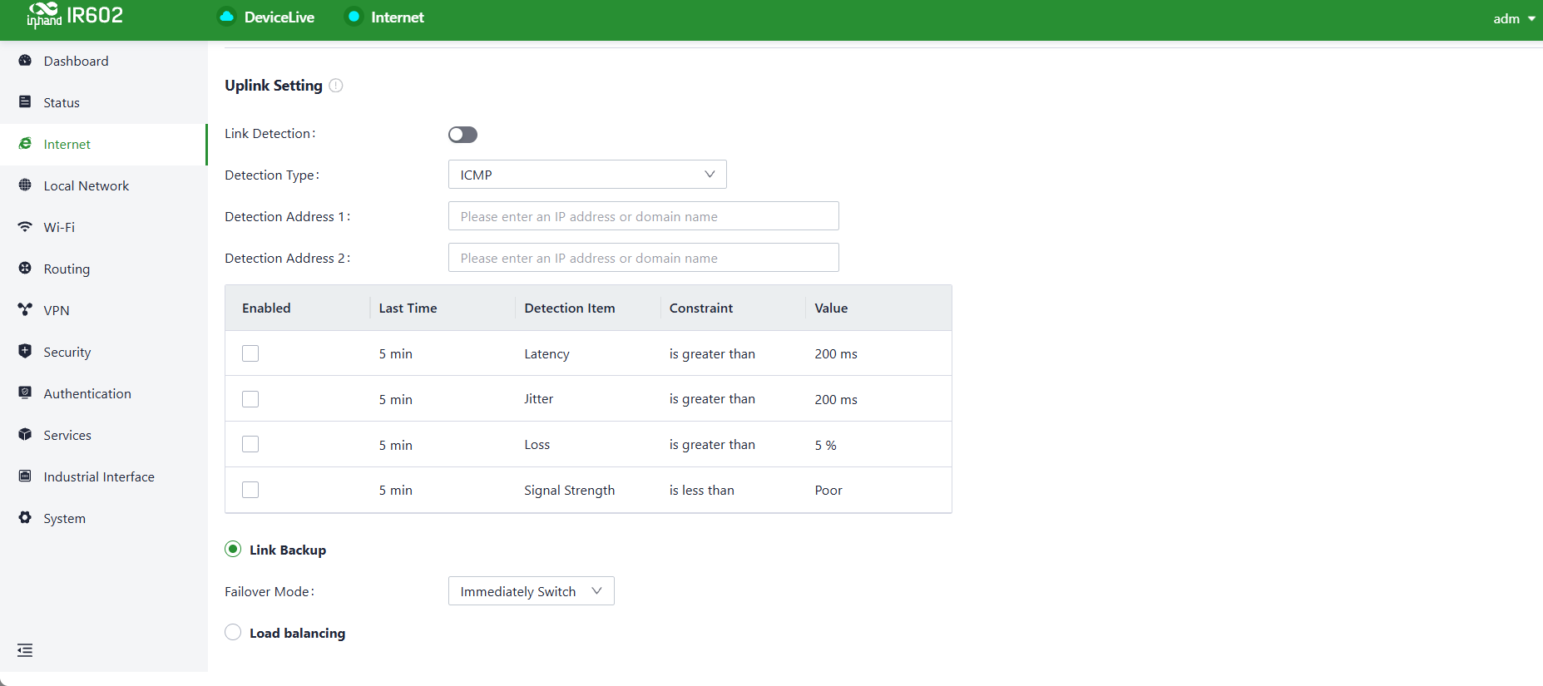Image resolution: width=1543 pixels, height=686 pixels.
Task: Check the Jitter detection checkbox
Action: [x=250, y=399]
